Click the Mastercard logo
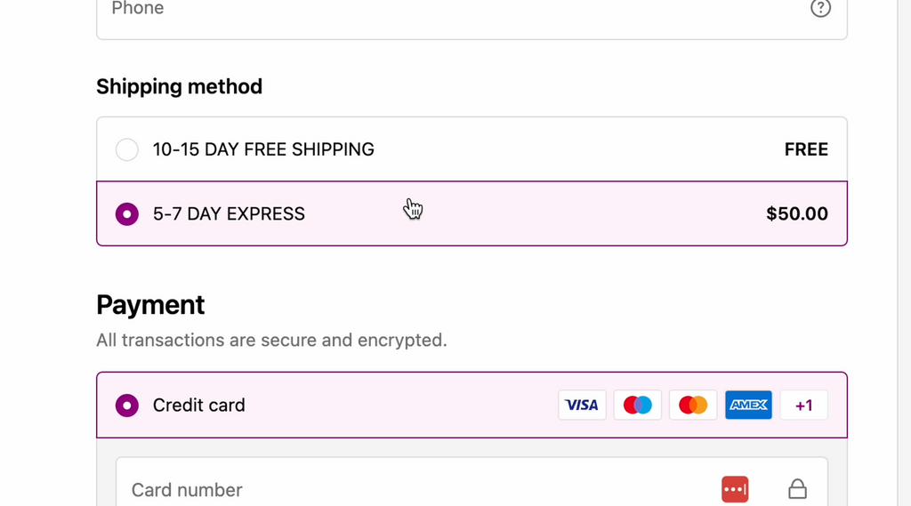Screen dimensions: 911x506 pos(693,405)
